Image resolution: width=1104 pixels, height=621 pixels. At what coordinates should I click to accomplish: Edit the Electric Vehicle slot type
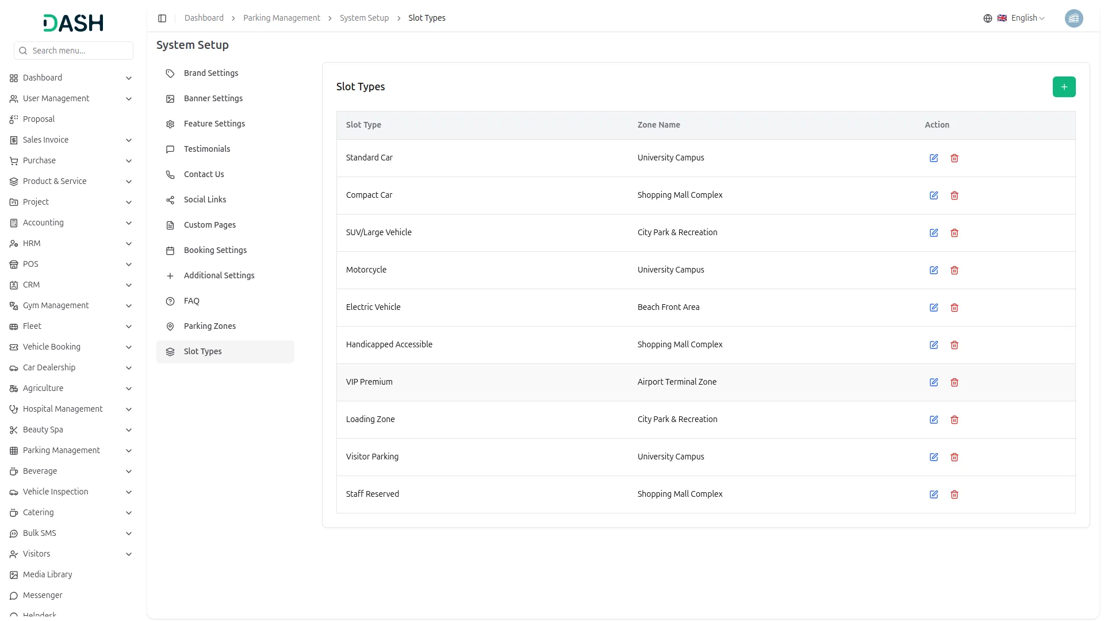click(934, 308)
